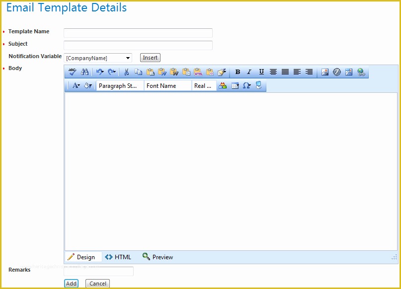Run the spell check tool

pyautogui.click(x=73, y=72)
